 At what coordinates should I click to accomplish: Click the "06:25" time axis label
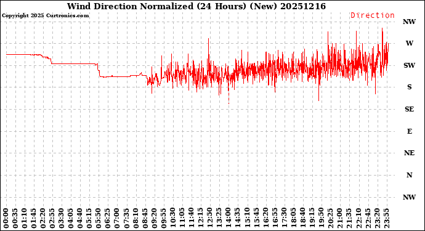[x=108, y=219]
